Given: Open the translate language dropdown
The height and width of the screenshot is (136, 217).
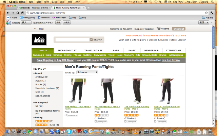Looking at the screenshot, I should (26, 22).
